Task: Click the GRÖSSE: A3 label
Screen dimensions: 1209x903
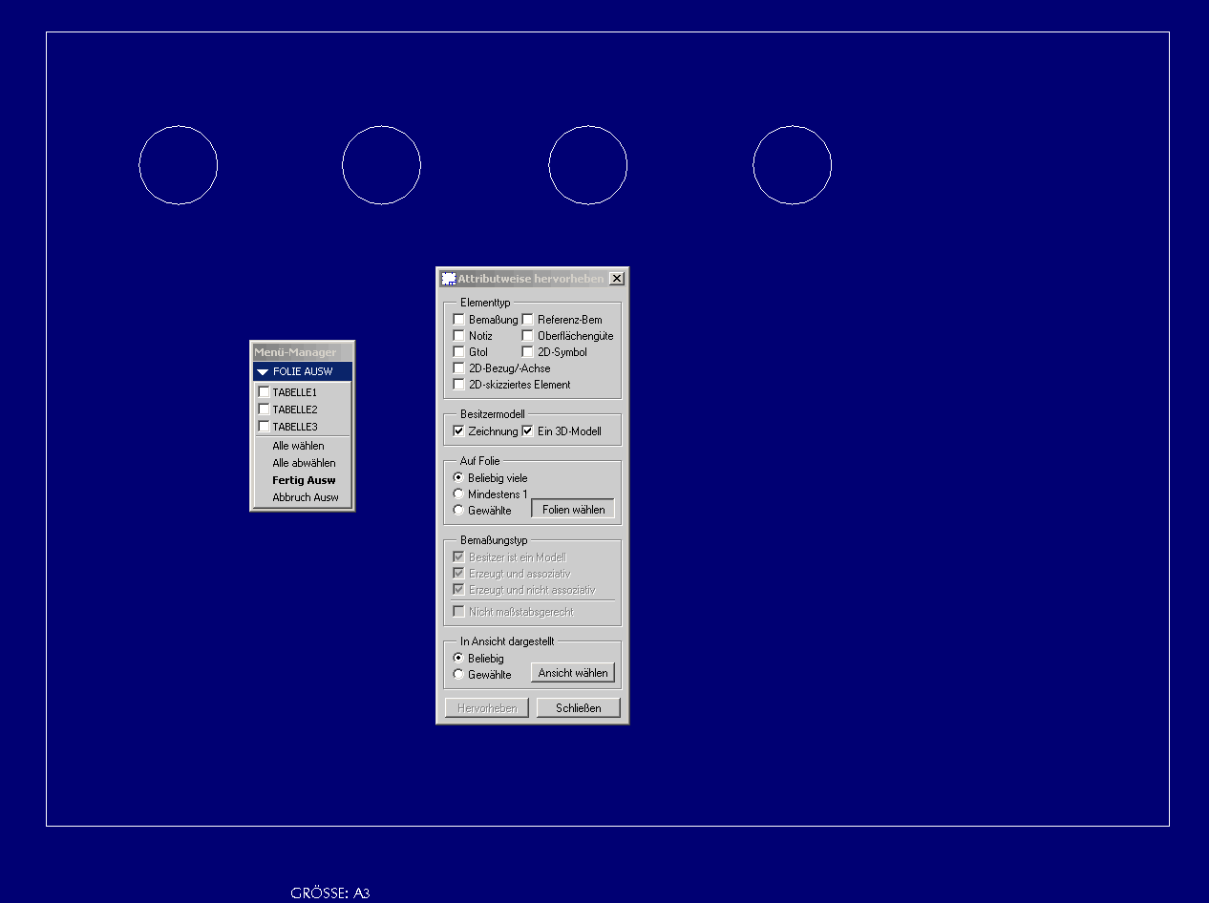Action: coord(330,893)
